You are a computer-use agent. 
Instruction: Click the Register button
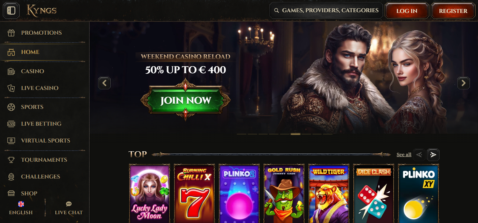pyautogui.click(x=453, y=11)
